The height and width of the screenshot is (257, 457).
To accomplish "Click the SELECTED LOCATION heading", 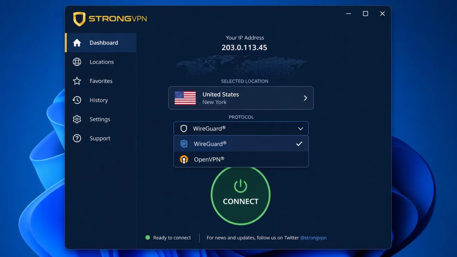I will [244, 81].
